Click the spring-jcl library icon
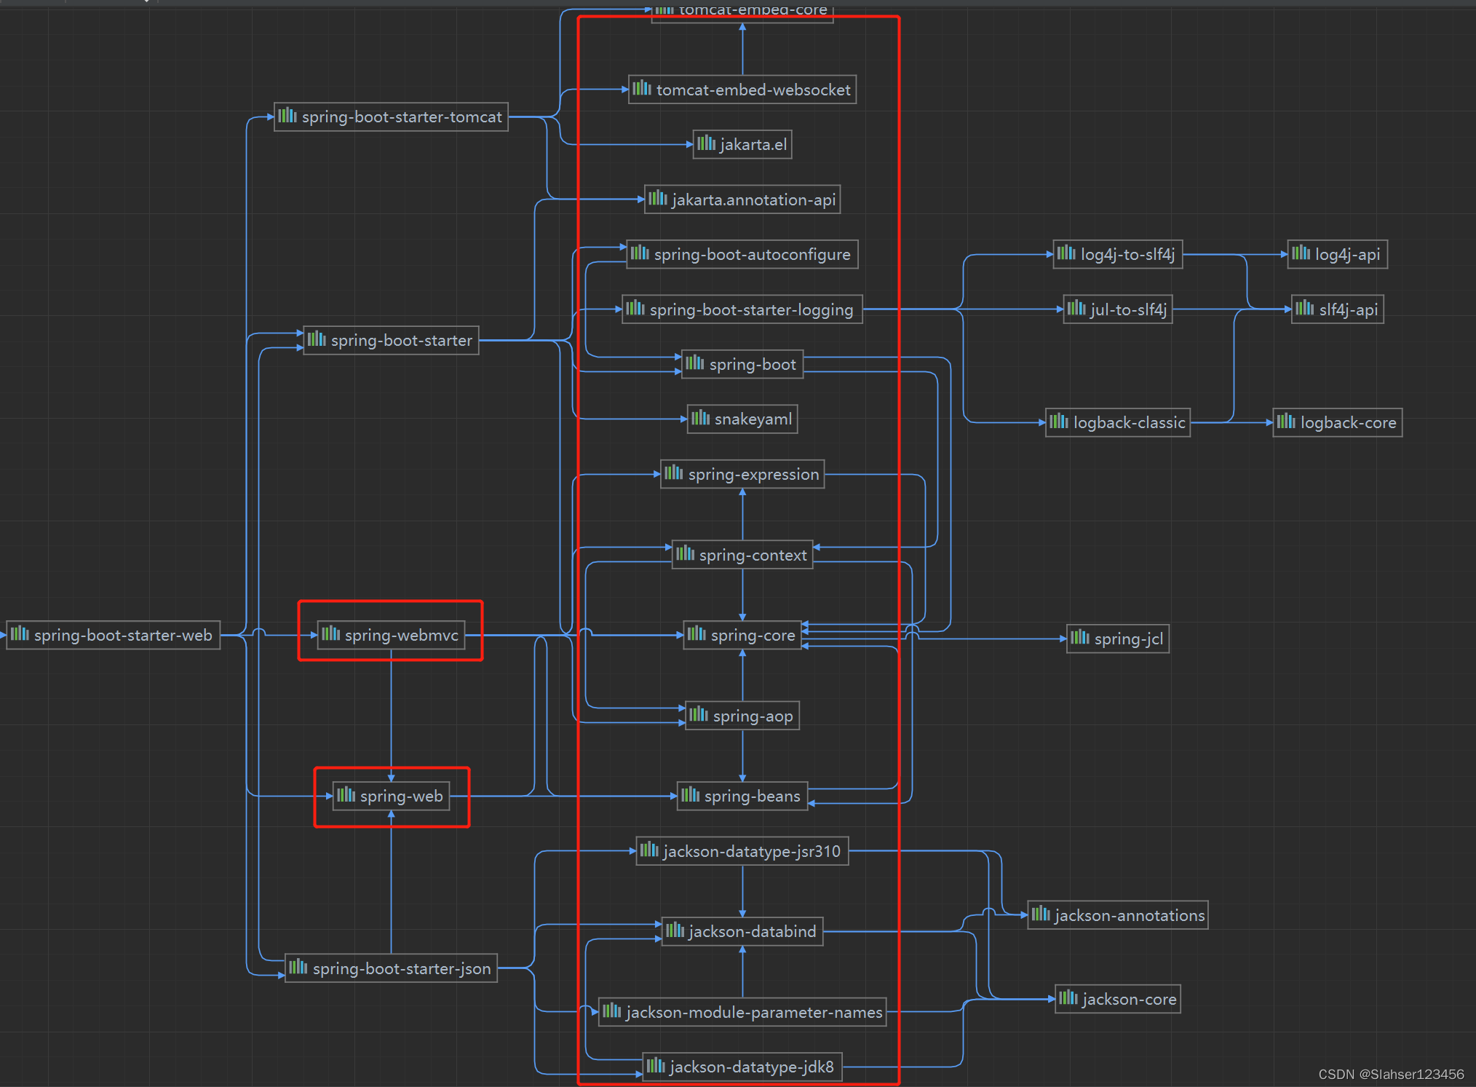Viewport: 1476px width, 1087px height. point(1081,638)
